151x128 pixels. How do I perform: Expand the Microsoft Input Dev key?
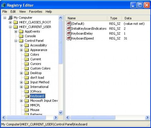pos(21,101)
